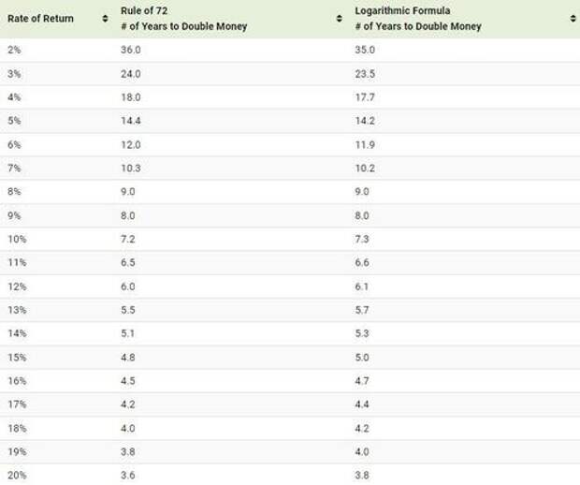580x485 pixels.
Task: Click the 15% rate cell
Action: click(x=17, y=358)
